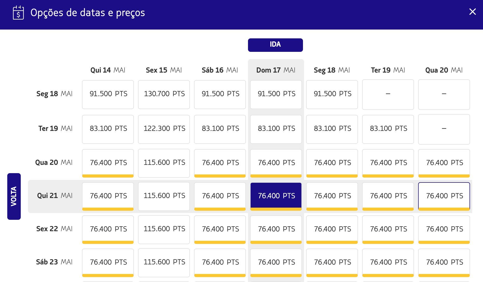Select 83.100 PTS for Ter 19 outbound
Viewport: 483px width, 282px height.
click(388, 129)
